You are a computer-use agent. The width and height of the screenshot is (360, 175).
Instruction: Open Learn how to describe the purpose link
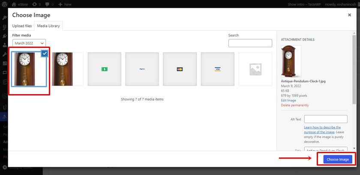[x=322, y=130]
